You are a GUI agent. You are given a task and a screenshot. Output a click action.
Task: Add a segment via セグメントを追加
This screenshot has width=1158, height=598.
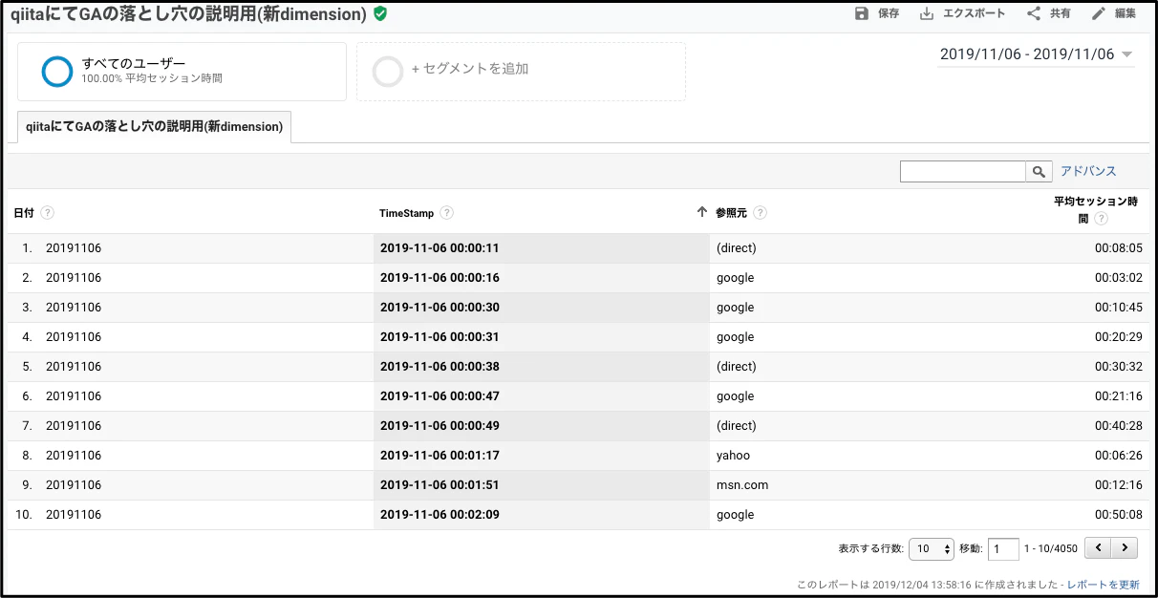coord(521,72)
